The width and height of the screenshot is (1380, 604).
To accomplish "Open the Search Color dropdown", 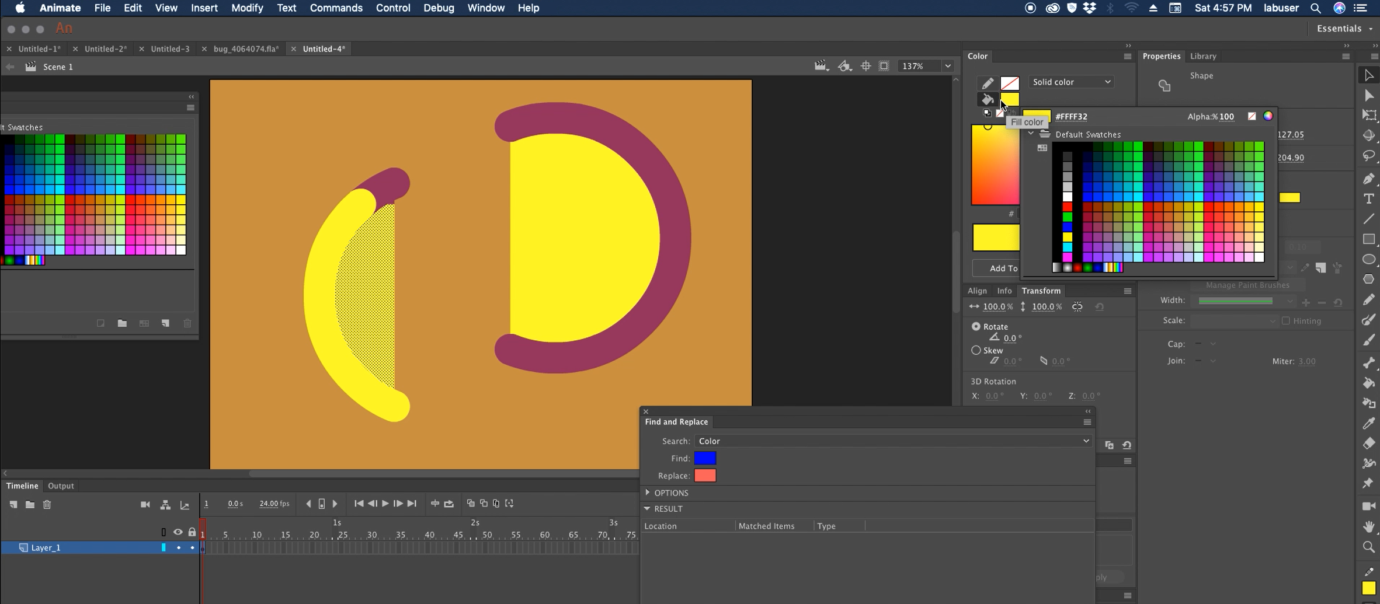I will coord(892,441).
